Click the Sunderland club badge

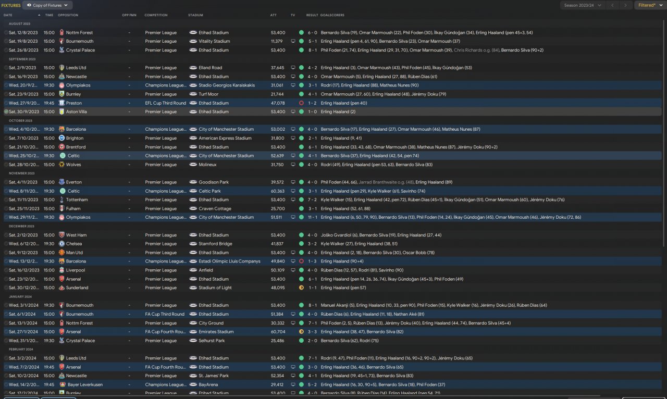[x=61, y=288]
